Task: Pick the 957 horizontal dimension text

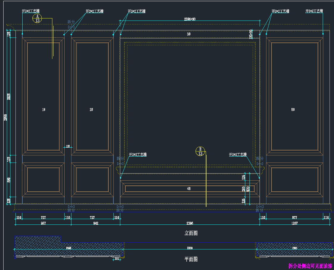Action: (43, 223)
